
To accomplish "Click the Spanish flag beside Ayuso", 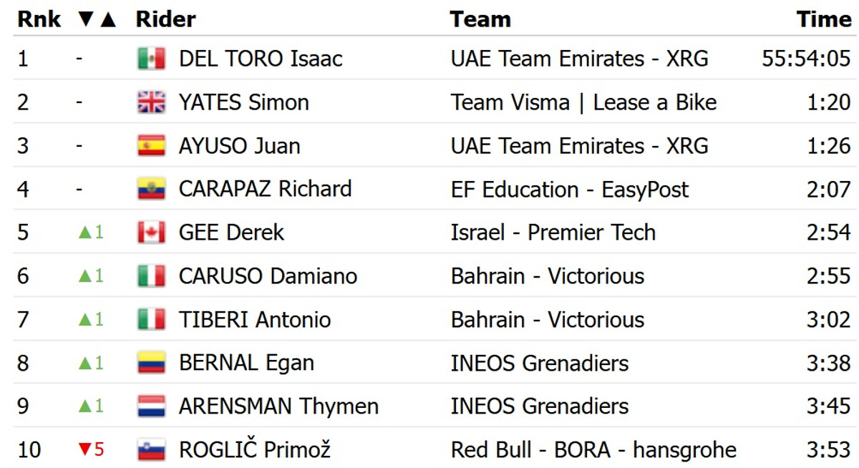I will [x=151, y=146].
